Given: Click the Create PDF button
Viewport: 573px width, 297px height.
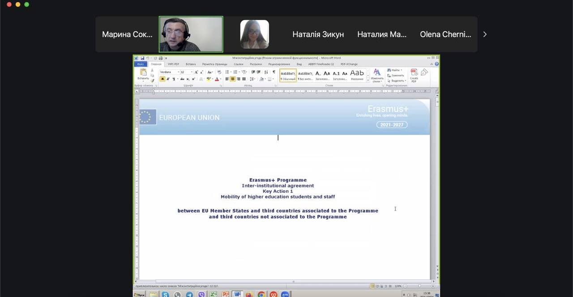Looking at the screenshot, I should (x=414, y=76).
